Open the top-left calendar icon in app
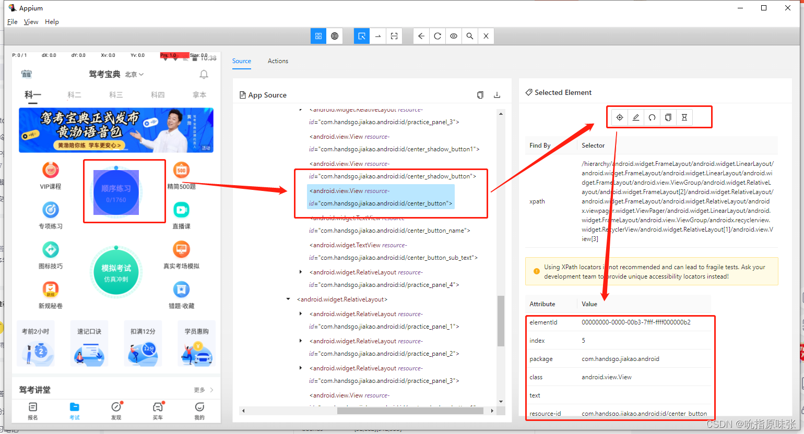 coord(26,74)
